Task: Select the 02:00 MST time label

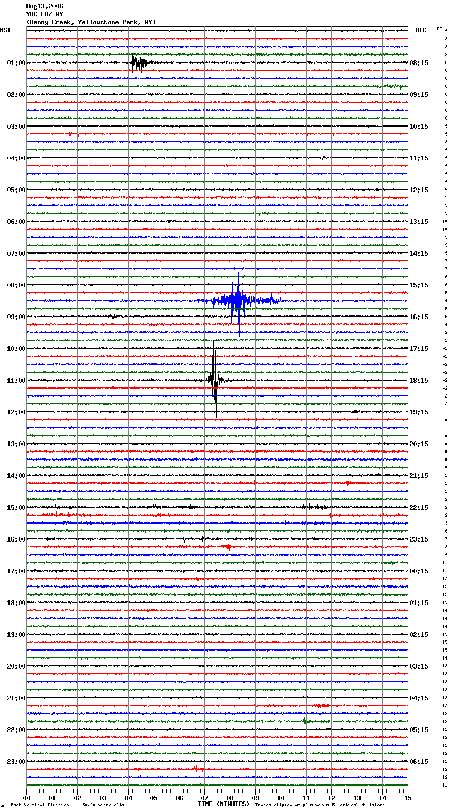Action: pos(16,95)
